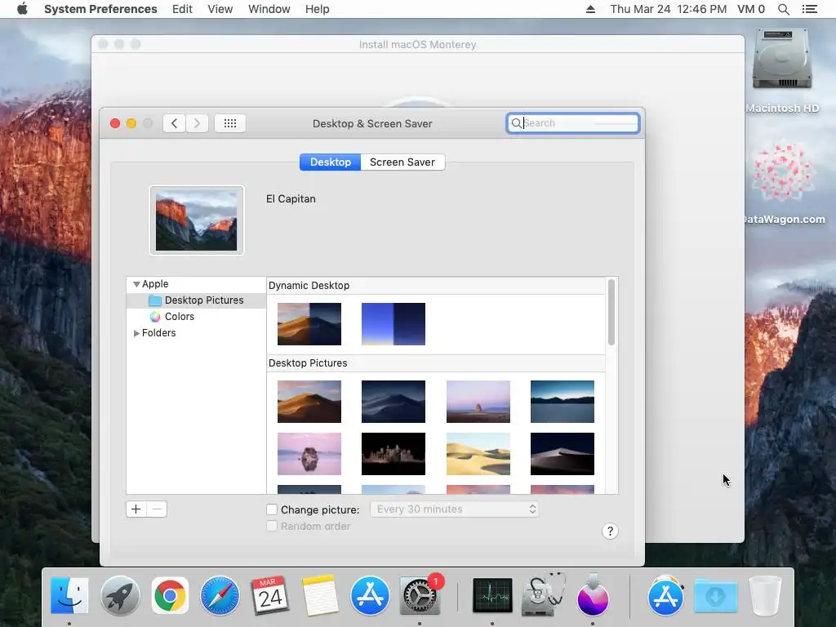Open the Edit menu
Screen dimensions: 836x627
pos(182,9)
